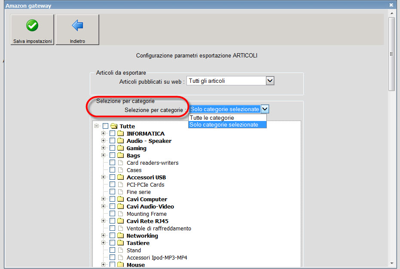400x269 pixels.
Task: Click the Mounting Frame page icon
Action: click(120, 214)
